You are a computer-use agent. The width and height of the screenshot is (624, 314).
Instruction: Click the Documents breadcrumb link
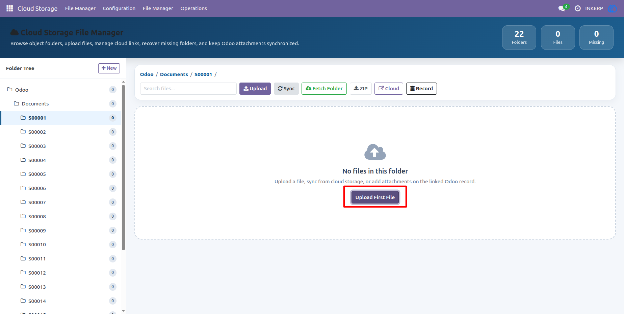point(174,74)
